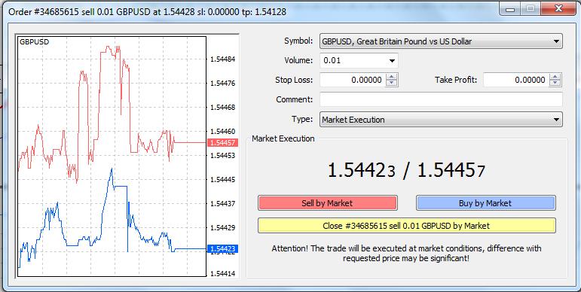This screenshot has height=292, width=581.
Task: Click the Order #34685615 window title text
Action: click(x=147, y=12)
